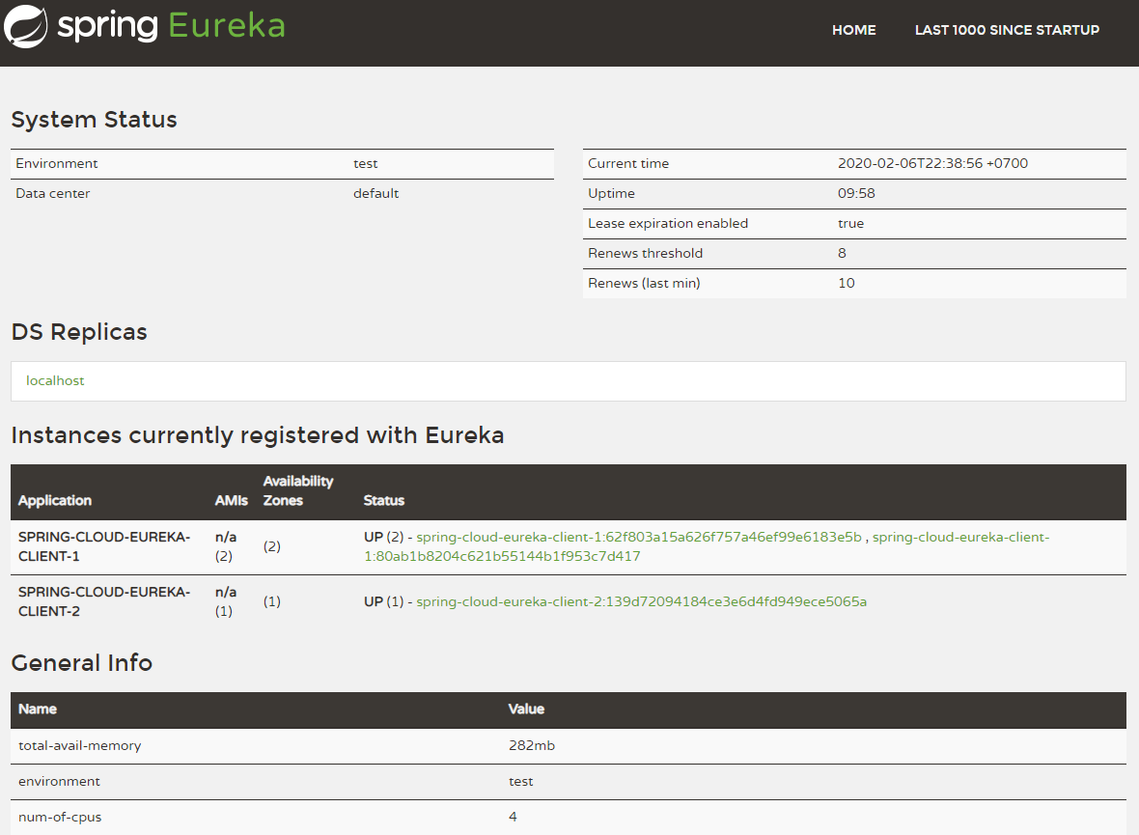Click the Application column header
The width and height of the screenshot is (1139, 835).
pos(55,500)
